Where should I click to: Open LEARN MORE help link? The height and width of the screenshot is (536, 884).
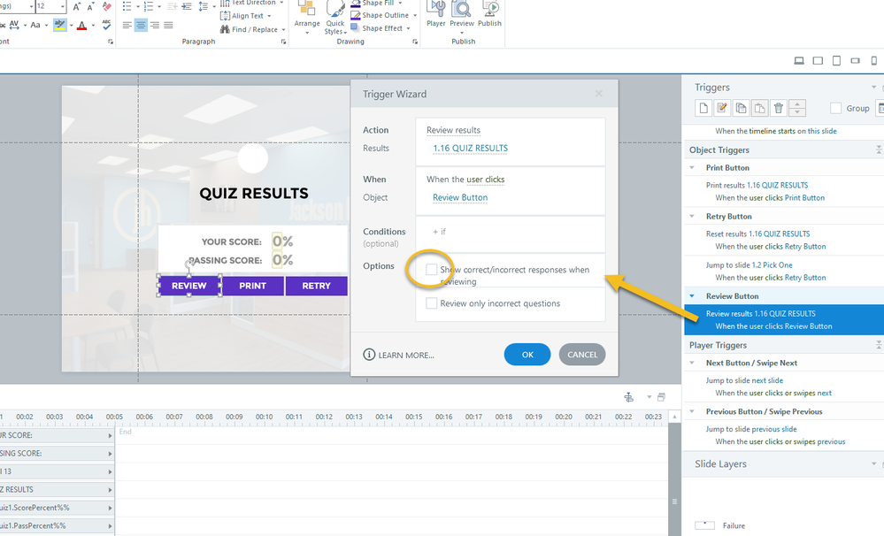pyautogui.click(x=398, y=355)
